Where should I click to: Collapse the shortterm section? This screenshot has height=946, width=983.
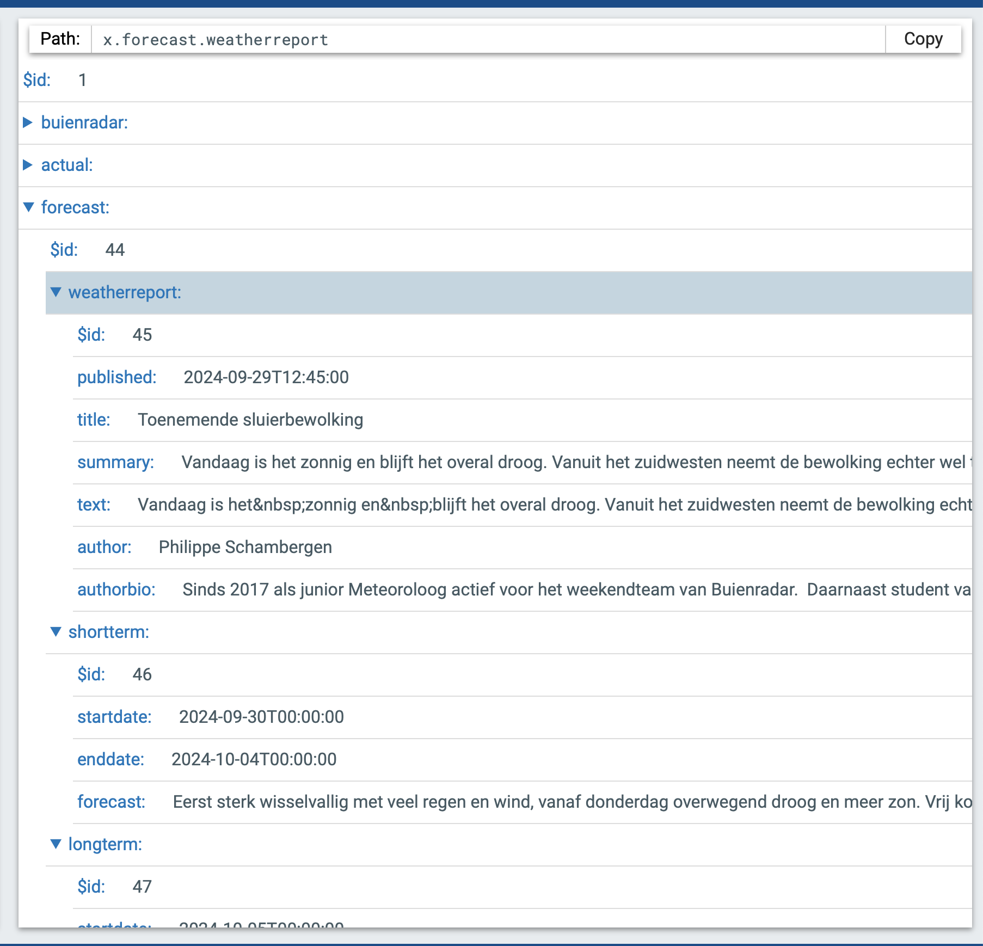pos(55,631)
